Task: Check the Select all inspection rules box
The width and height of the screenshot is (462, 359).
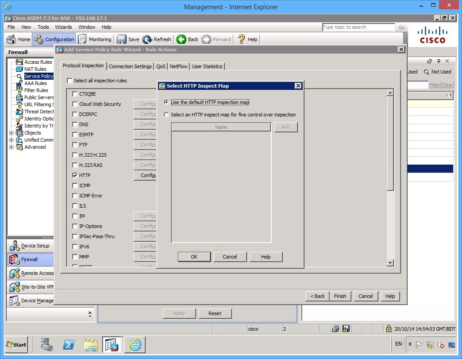Action: pos(69,81)
